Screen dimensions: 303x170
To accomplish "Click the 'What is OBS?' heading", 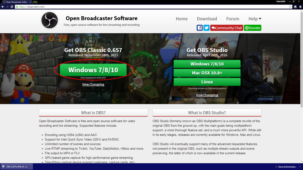I will pos(93,112).
